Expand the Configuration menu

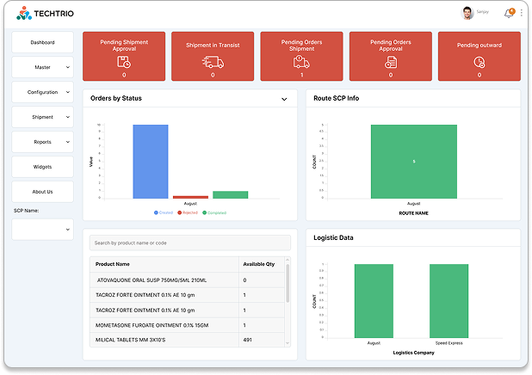42,92
